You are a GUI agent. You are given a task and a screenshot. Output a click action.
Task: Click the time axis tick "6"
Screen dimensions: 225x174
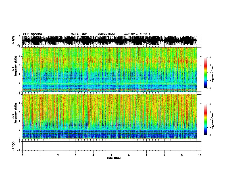129,155
